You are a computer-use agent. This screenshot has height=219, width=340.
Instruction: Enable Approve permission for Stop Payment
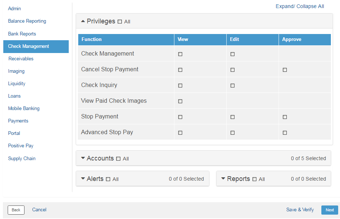[x=285, y=117]
